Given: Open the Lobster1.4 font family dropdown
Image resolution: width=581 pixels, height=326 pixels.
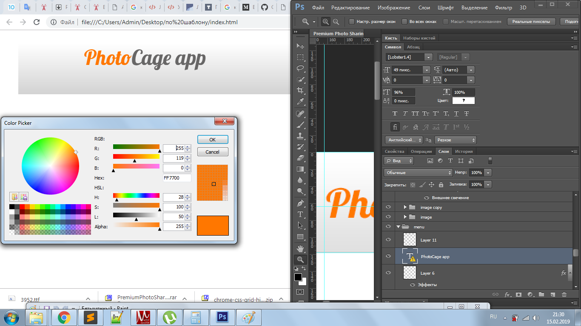Looking at the screenshot, I should point(428,57).
